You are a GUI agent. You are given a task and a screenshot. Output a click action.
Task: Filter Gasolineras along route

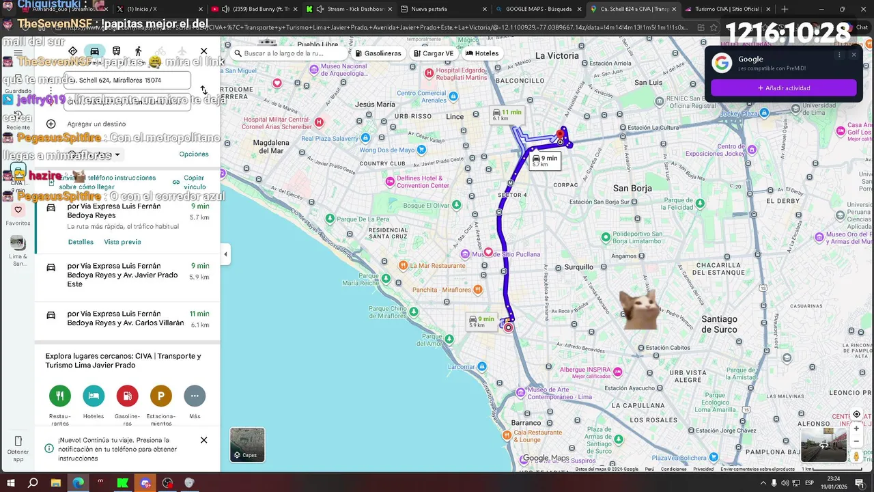pos(378,53)
